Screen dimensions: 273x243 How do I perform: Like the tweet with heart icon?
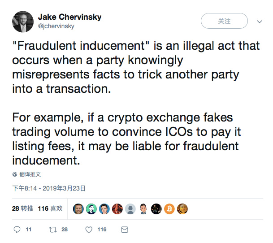click(89, 230)
